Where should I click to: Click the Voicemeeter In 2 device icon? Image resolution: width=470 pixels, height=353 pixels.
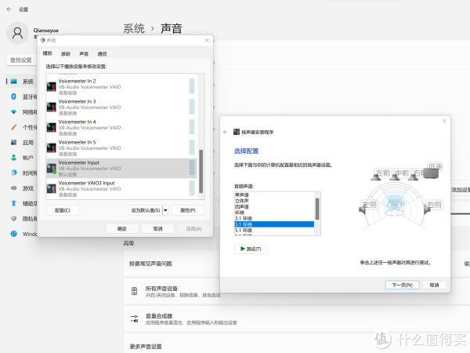(52, 86)
